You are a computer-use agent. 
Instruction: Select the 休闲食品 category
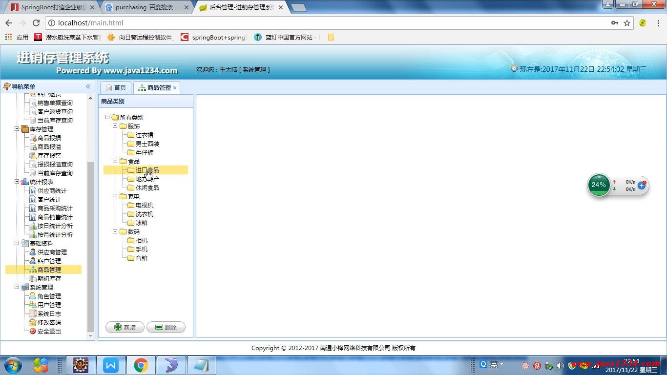pyautogui.click(x=147, y=188)
